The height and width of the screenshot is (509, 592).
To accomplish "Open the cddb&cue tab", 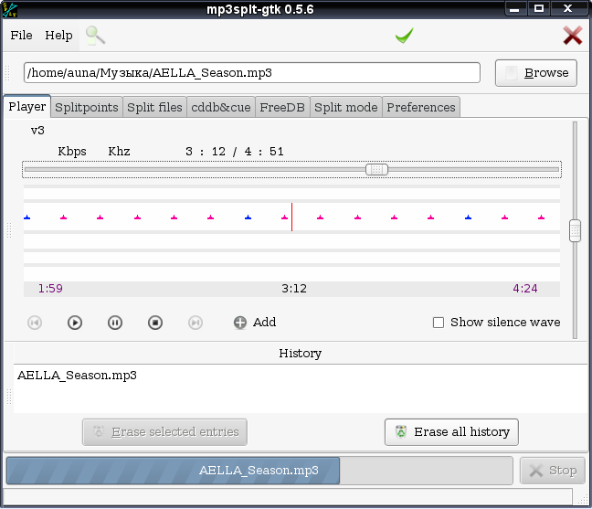I will pyautogui.click(x=221, y=107).
